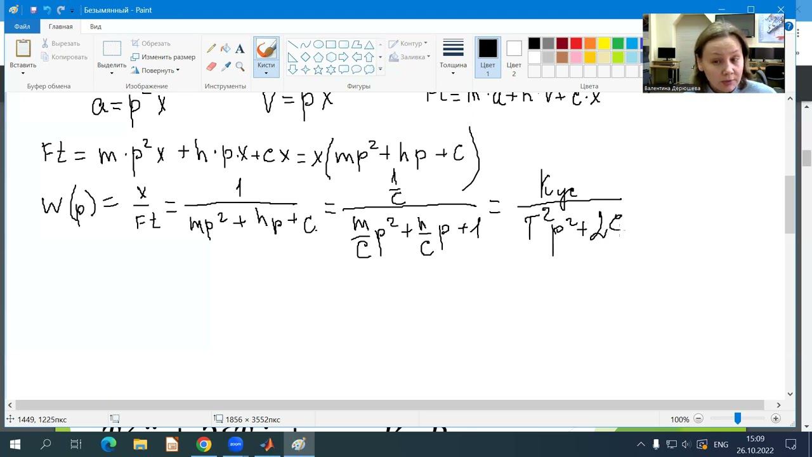Expand the Select (Выделить) dropdown arrow

(x=112, y=74)
